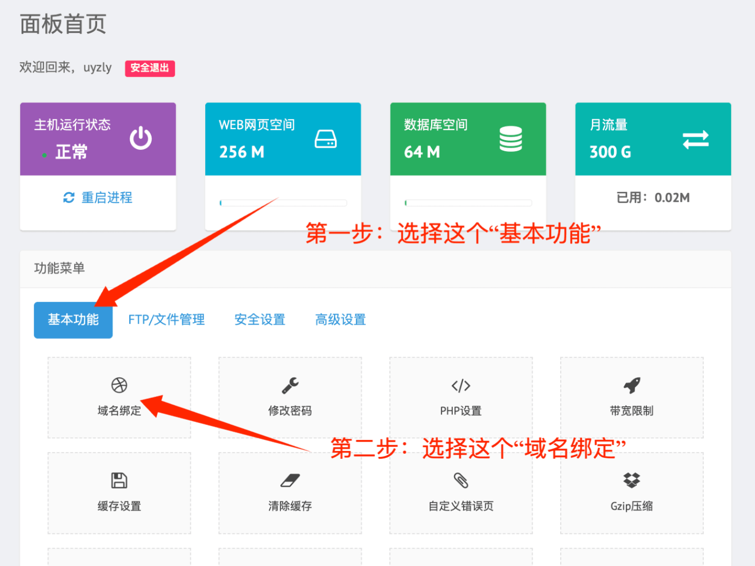Click the transfer arrows icon on 月流量 card
Image resolution: width=755 pixels, height=566 pixels.
[695, 141]
